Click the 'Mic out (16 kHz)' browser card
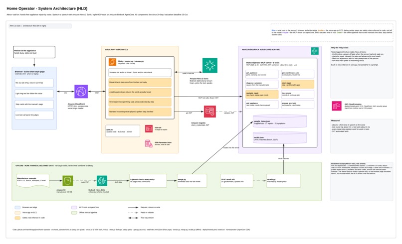This screenshot has width=402, height=244. [34, 83]
